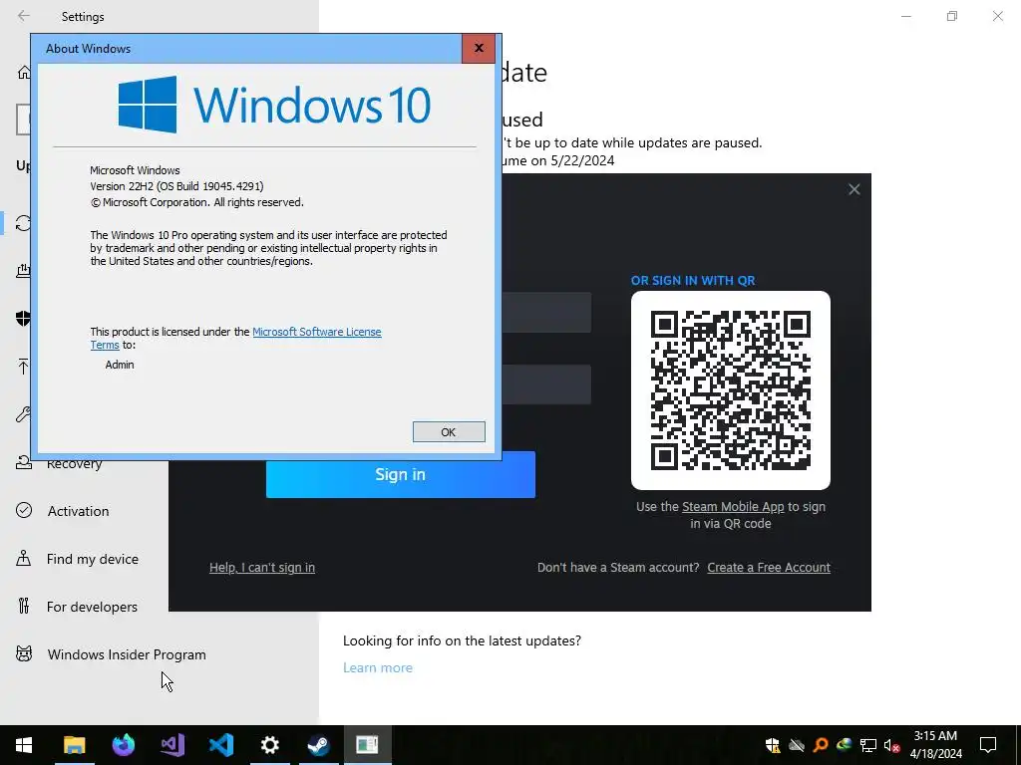The height and width of the screenshot is (765, 1021).
Task: Switch to Settings via taskbar gear icon
Action: (269, 745)
